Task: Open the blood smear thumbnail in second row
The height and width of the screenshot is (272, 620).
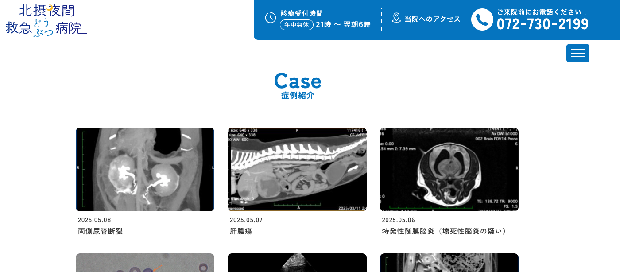Action: (145, 263)
